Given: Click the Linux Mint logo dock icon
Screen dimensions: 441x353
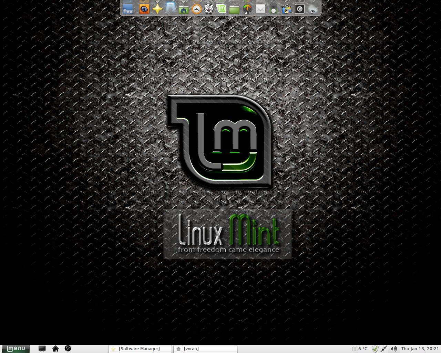Looking at the screenshot, I should click(x=222, y=8).
